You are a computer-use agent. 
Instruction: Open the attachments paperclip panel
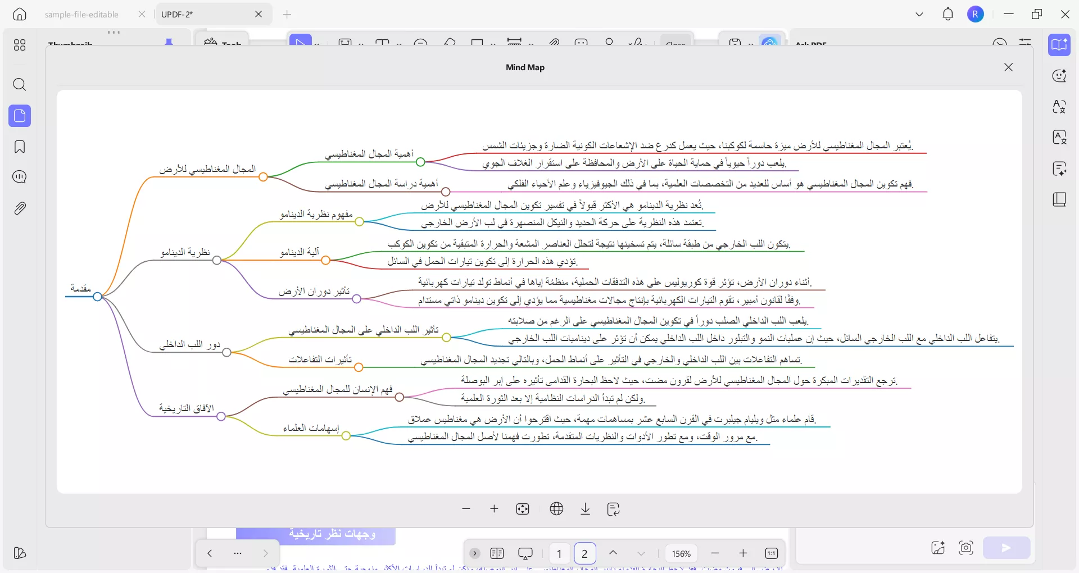20,208
